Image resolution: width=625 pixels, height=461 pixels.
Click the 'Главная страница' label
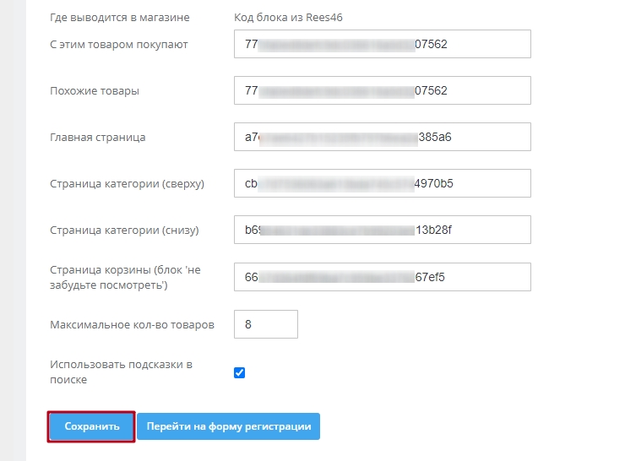(x=98, y=137)
